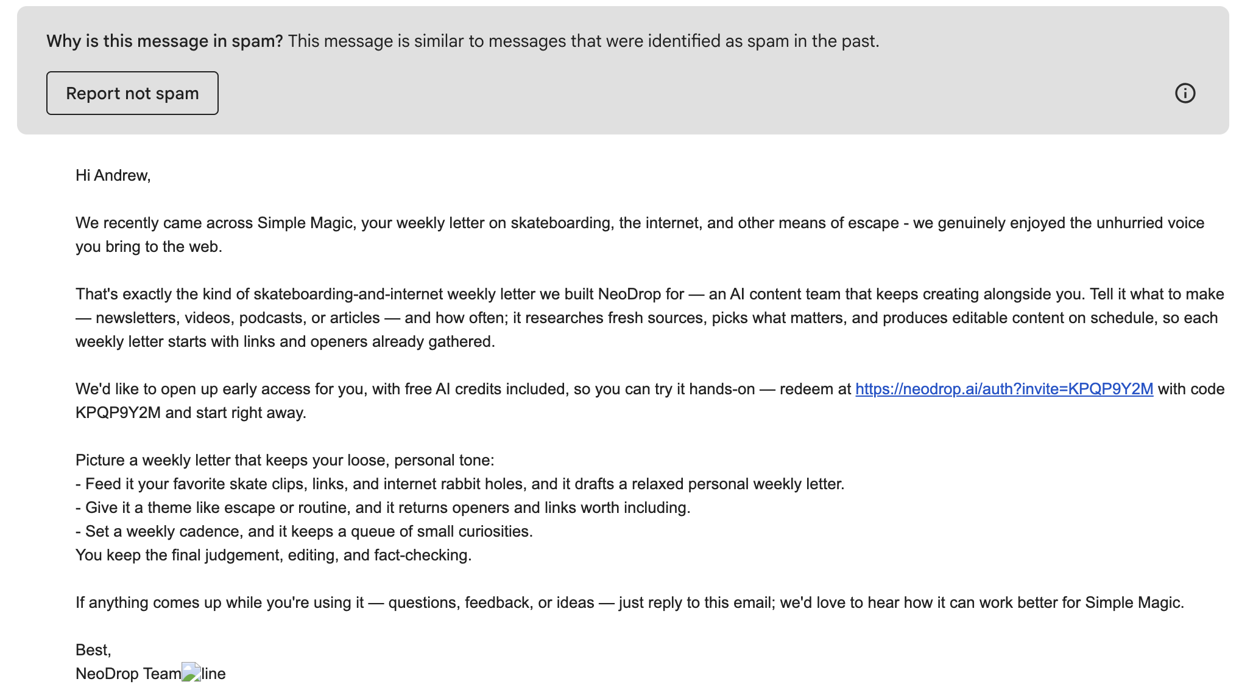Open the spam info circle icon
This screenshot has width=1239, height=690.
pos(1185,93)
